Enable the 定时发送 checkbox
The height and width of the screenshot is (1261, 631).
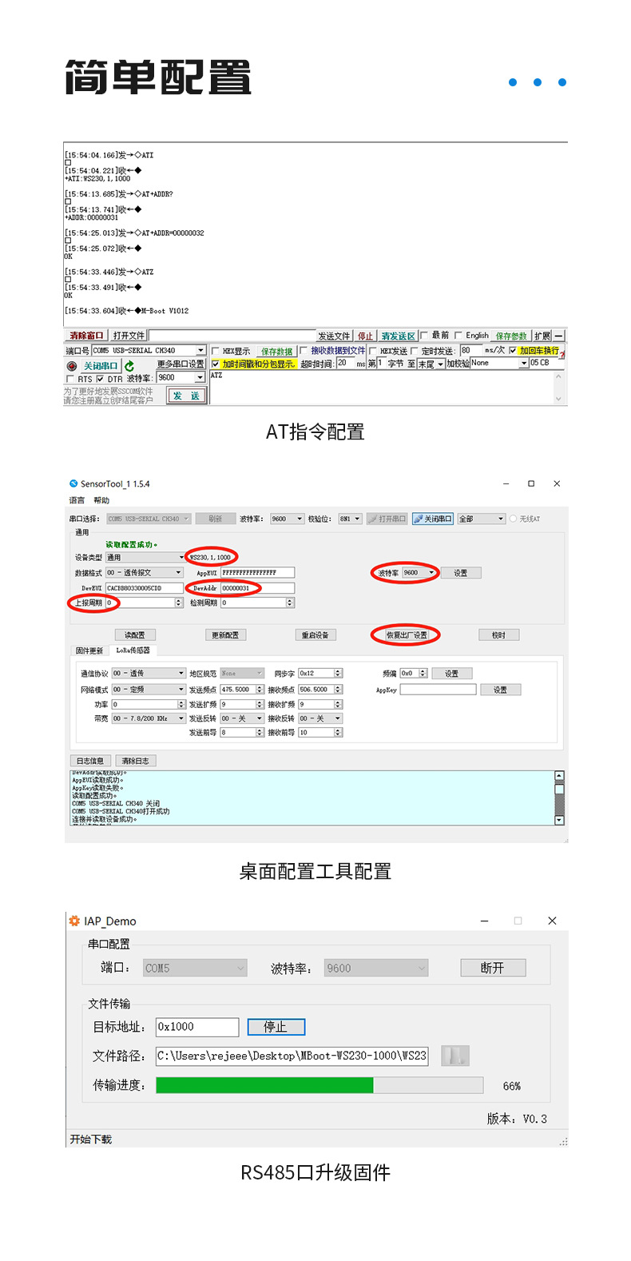[415, 351]
